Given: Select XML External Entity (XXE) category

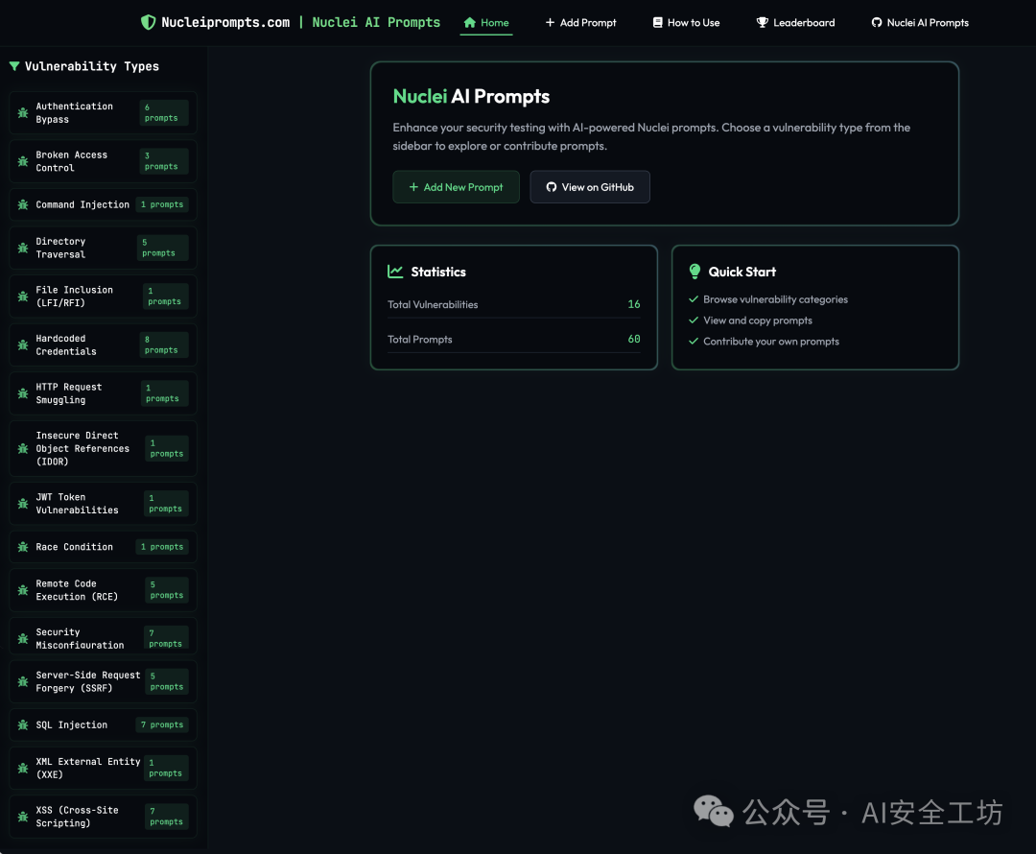Looking at the screenshot, I should pyautogui.click(x=103, y=768).
